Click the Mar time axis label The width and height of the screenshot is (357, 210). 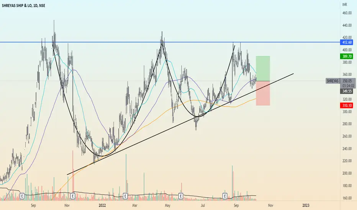pyautogui.click(x=135, y=205)
